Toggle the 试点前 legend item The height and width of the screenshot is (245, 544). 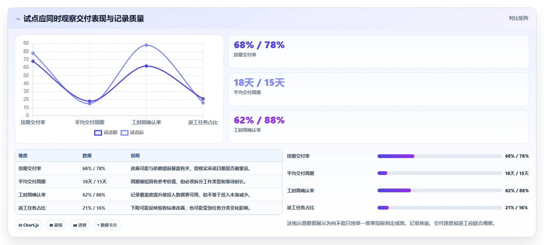pos(106,132)
